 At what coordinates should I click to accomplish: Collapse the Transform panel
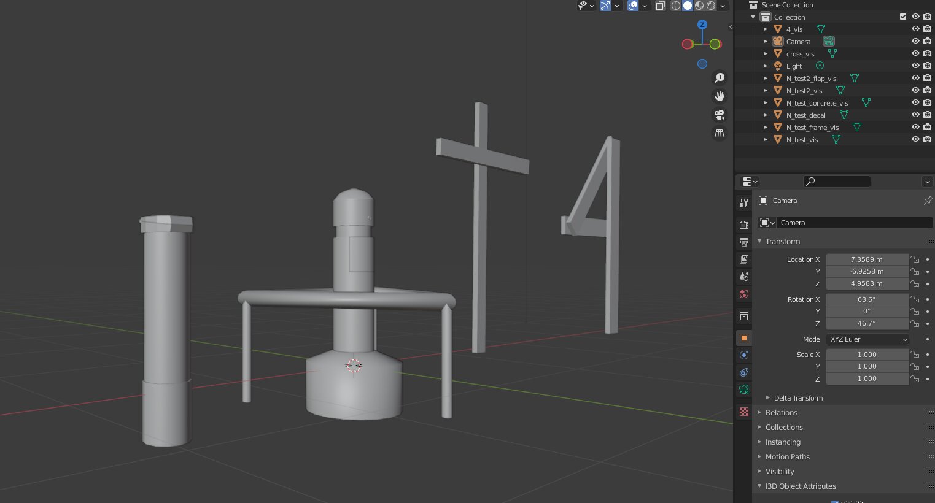click(x=759, y=242)
